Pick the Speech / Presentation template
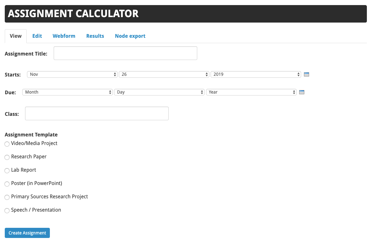Screen dimensions: 371x244 (x=7, y=210)
